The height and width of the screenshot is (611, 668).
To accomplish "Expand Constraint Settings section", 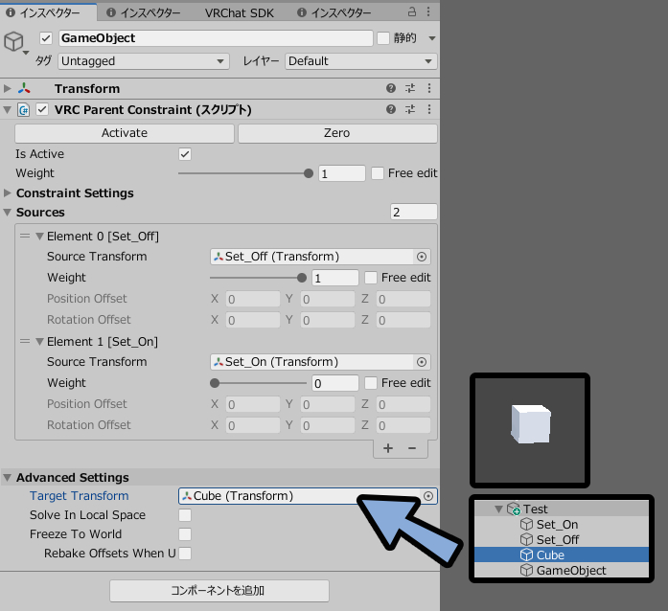I will point(8,193).
